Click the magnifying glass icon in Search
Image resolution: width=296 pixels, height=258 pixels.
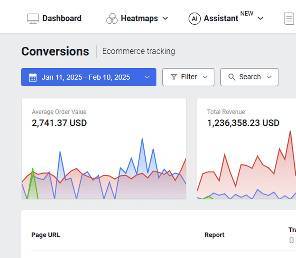[x=232, y=77]
